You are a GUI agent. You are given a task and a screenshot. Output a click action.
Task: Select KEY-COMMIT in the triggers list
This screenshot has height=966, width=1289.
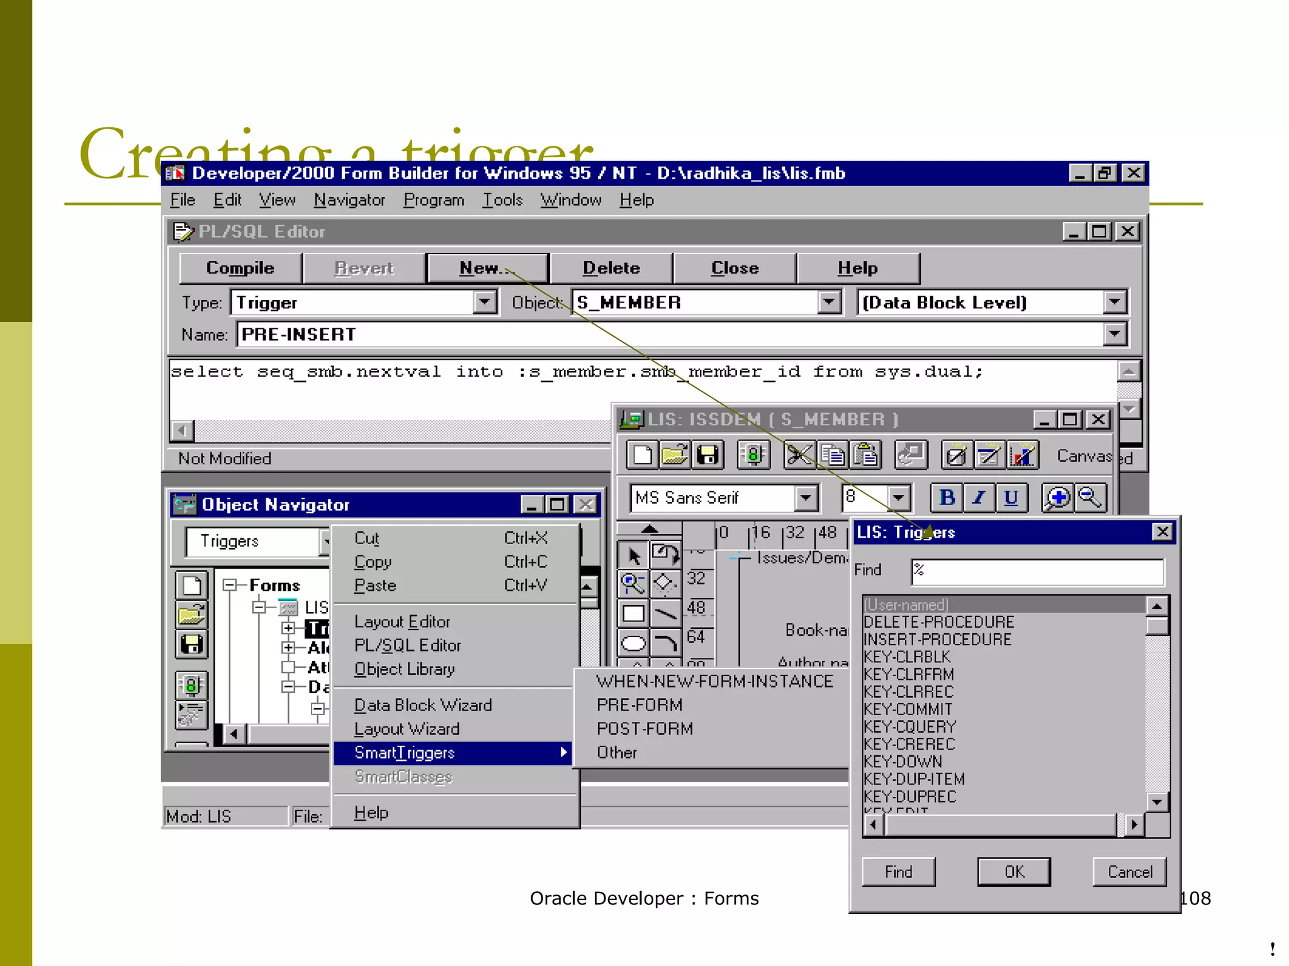(1004, 709)
